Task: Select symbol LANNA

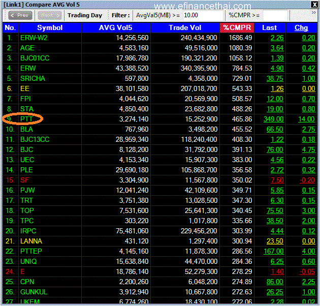Action: pyautogui.click(x=31, y=241)
